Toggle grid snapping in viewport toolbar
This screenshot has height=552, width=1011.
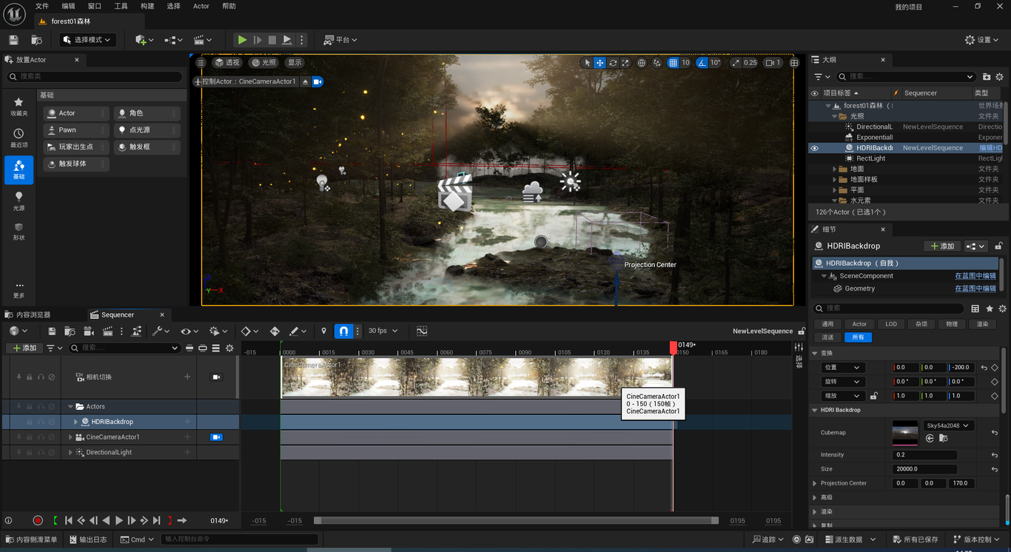point(673,63)
